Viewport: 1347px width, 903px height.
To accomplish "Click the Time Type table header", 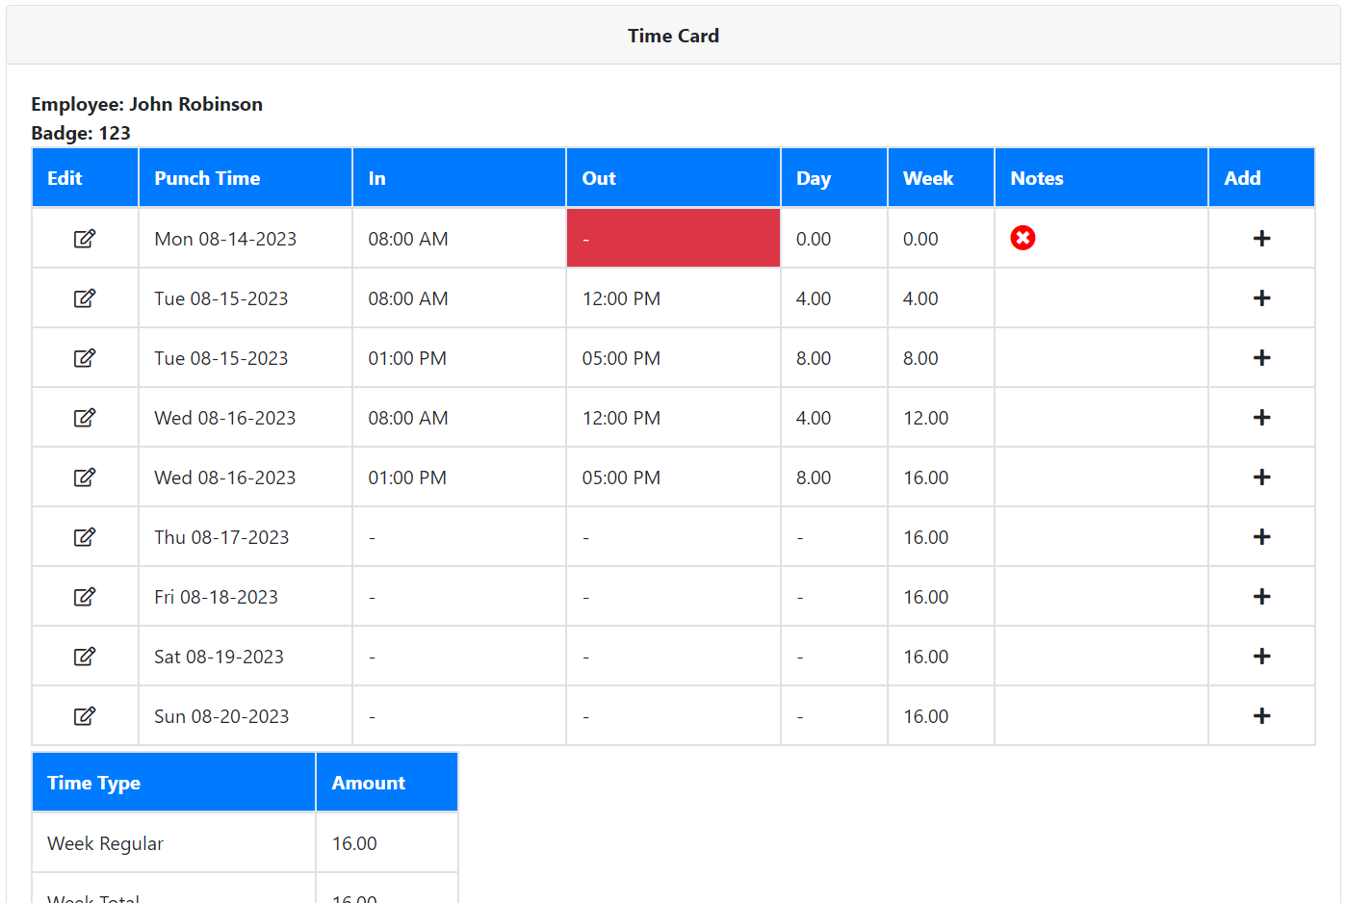I will pyautogui.click(x=94, y=783).
